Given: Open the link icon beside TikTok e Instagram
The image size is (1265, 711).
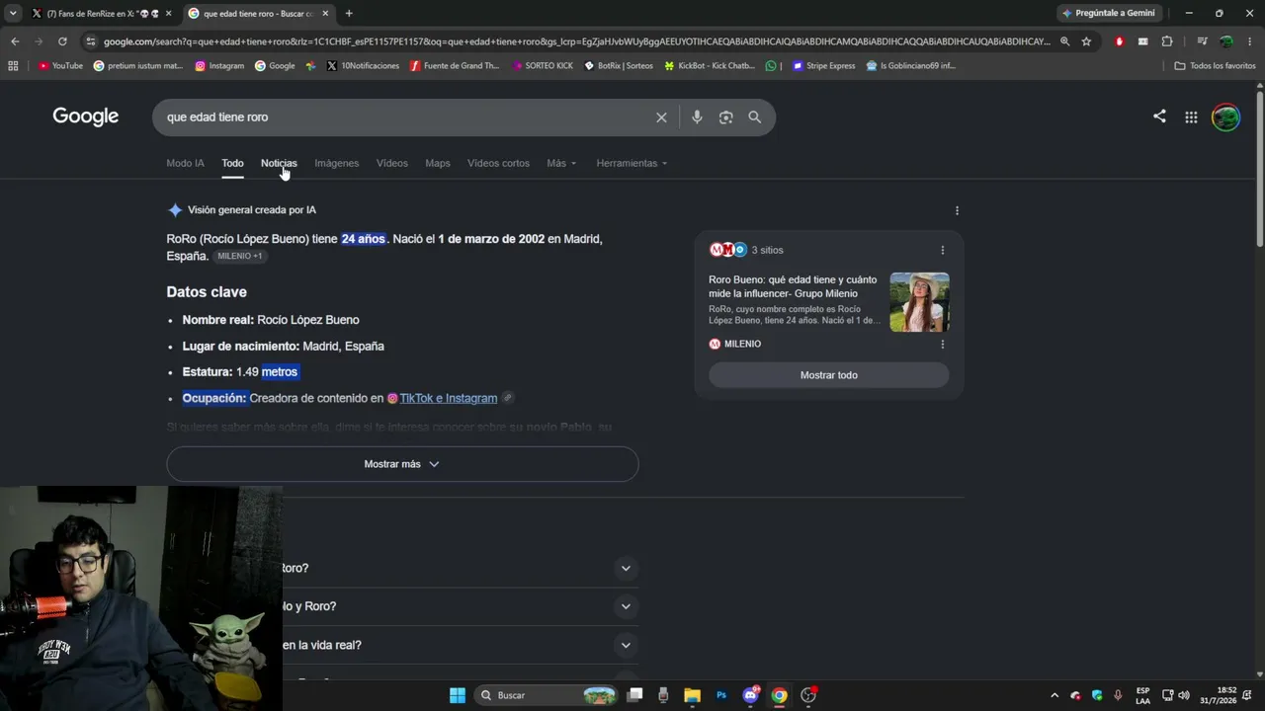Looking at the screenshot, I should pyautogui.click(x=507, y=398).
